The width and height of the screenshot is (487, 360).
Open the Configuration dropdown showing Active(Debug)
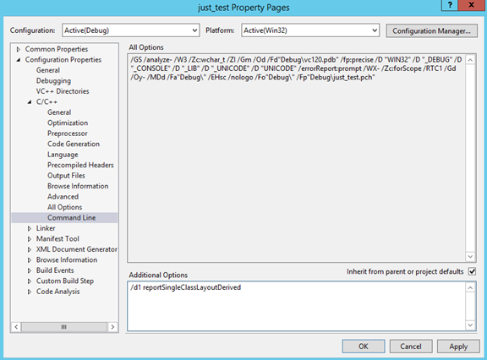[x=130, y=30]
